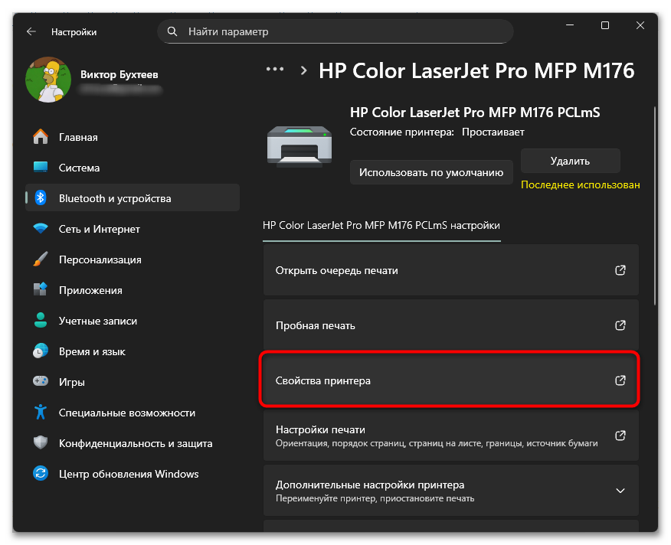671x545 pixels.
Task: Open the Сеть и Интернет Wi-Fi icon
Action: tap(41, 228)
